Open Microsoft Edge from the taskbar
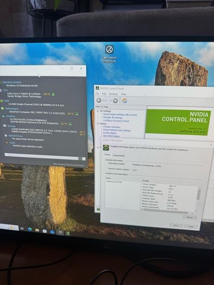Viewport: 214px width, 285px height. point(30,230)
